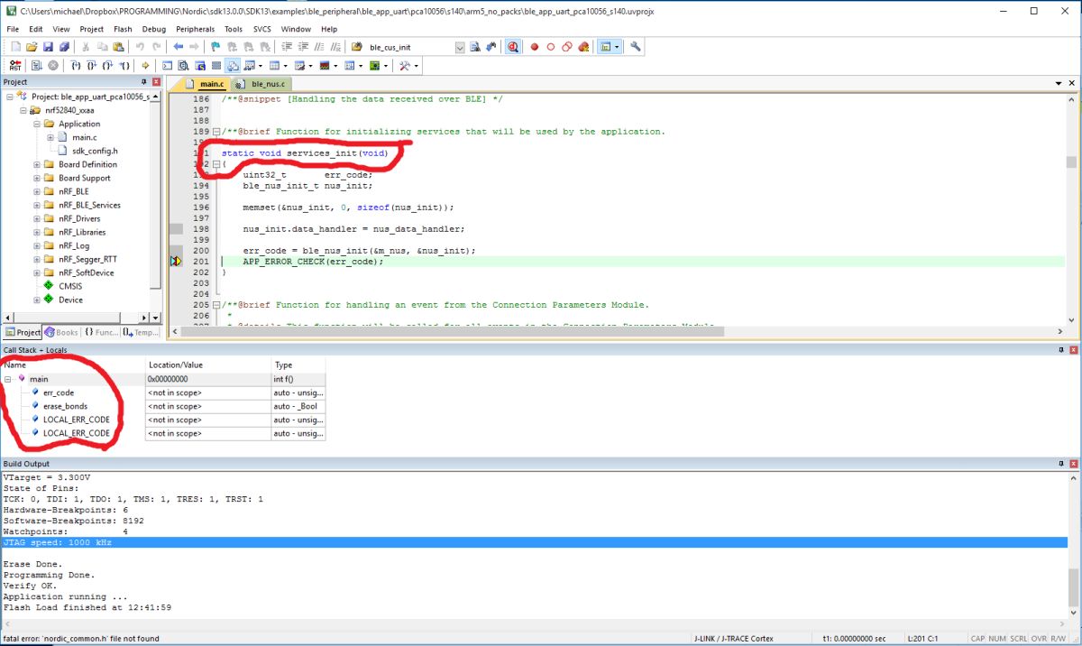Switch to the Templates panel tab
Screen dimensions: 1082x646
[140, 333]
